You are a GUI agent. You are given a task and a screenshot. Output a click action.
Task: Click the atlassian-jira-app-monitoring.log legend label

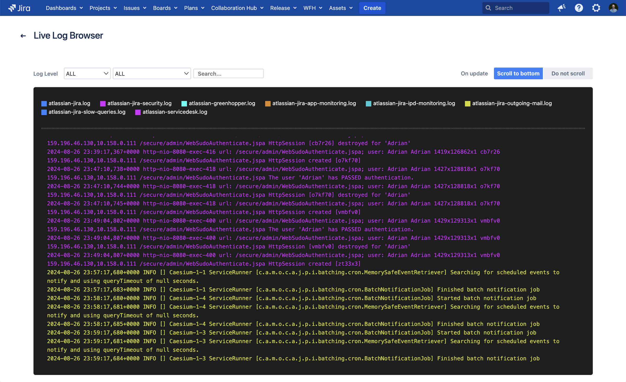[314, 103]
